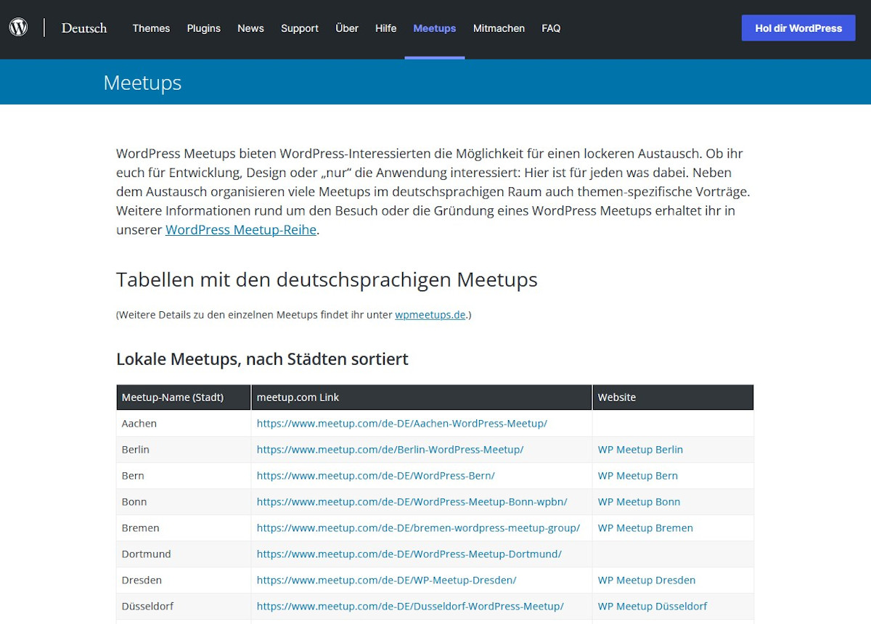This screenshot has width=871, height=624.
Task: Select the Düsseldorf city cell
Action: click(x=184, y=607)
